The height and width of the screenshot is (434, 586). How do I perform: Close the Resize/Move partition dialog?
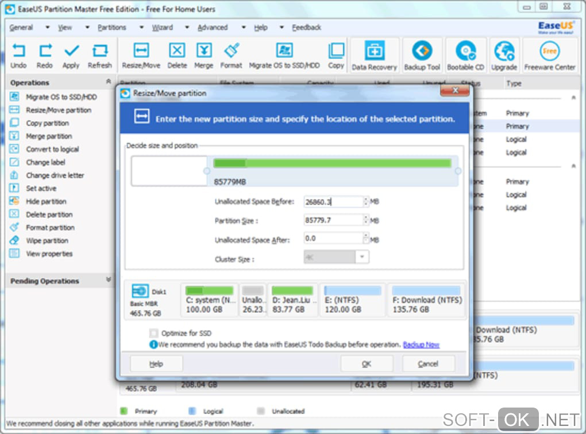pyautogui.click(x=455, y=90)
